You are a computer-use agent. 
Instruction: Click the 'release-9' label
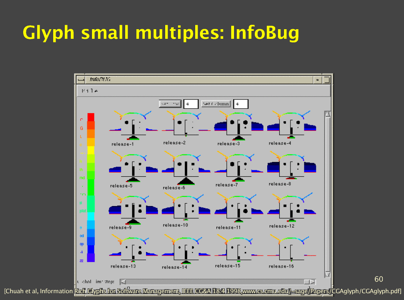point(120,227)
